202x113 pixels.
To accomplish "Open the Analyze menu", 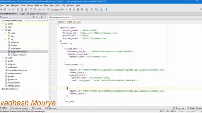I will pyautogui.click(x=30, y=5).
